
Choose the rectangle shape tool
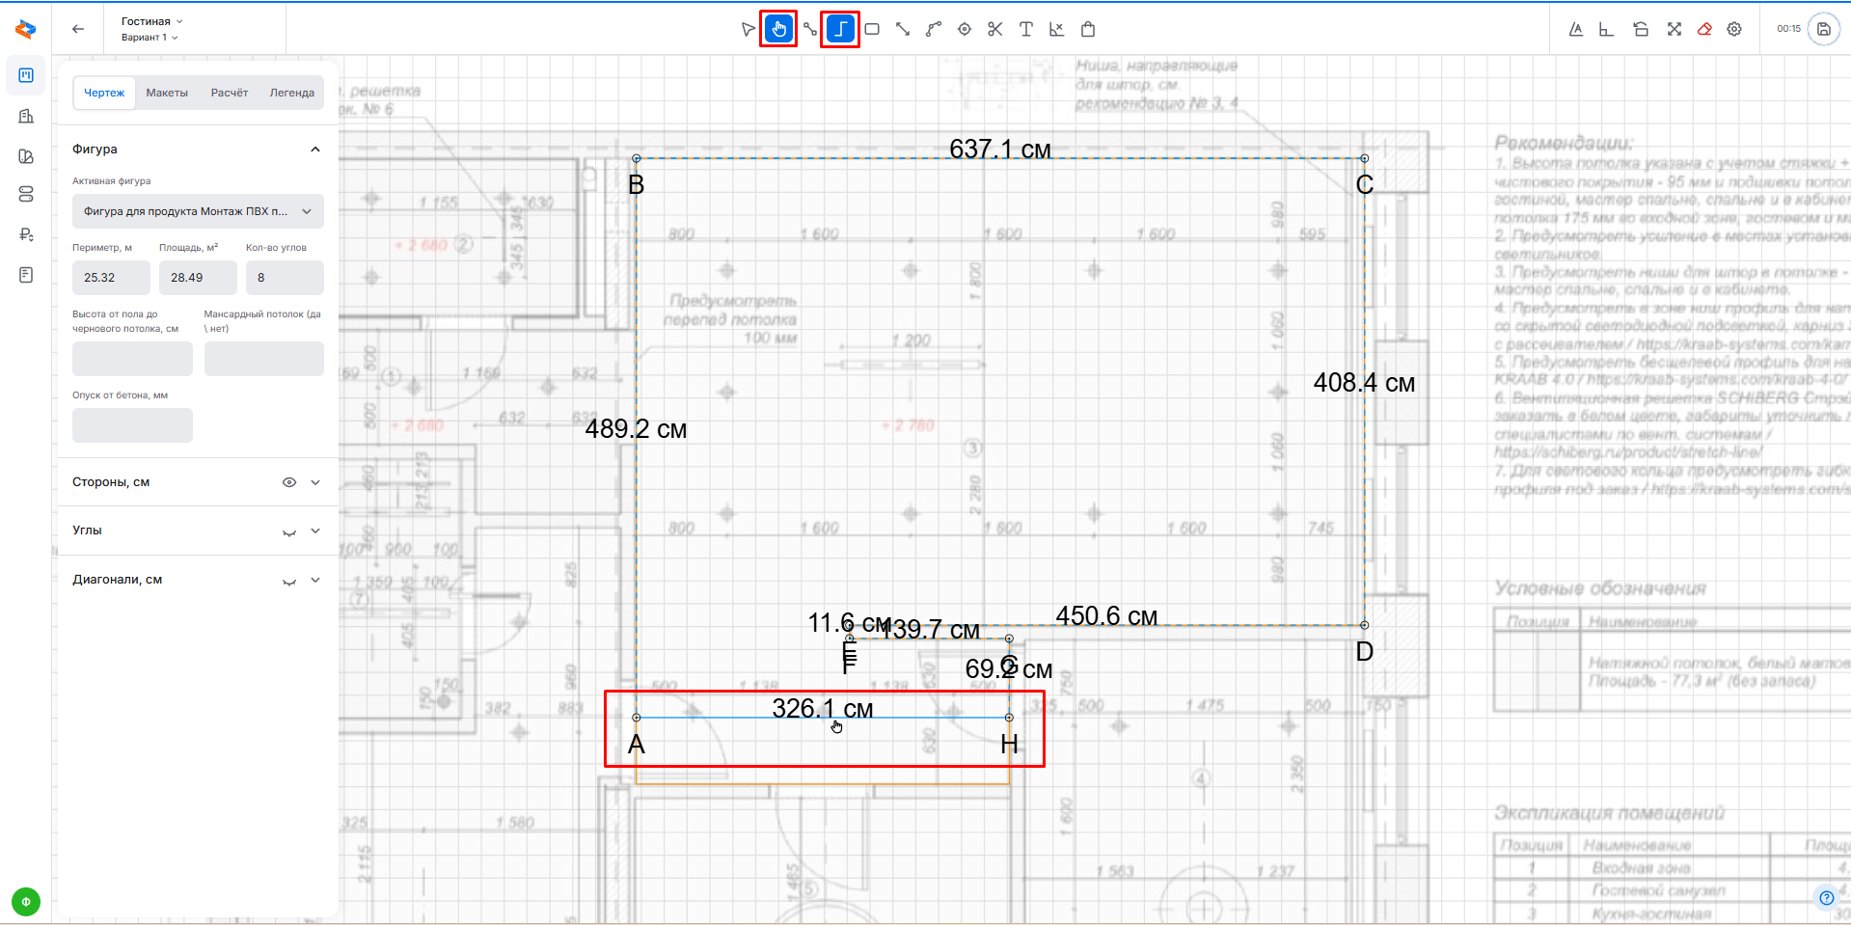click(x=872, y=29)
